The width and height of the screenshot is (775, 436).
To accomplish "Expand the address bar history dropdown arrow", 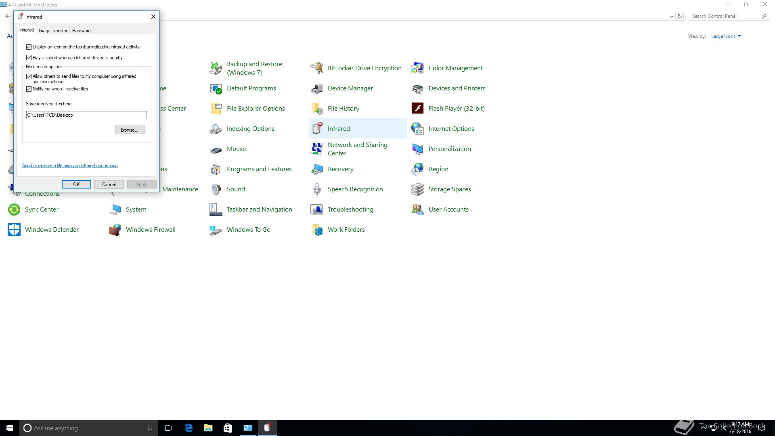I will tap(671, 17).
